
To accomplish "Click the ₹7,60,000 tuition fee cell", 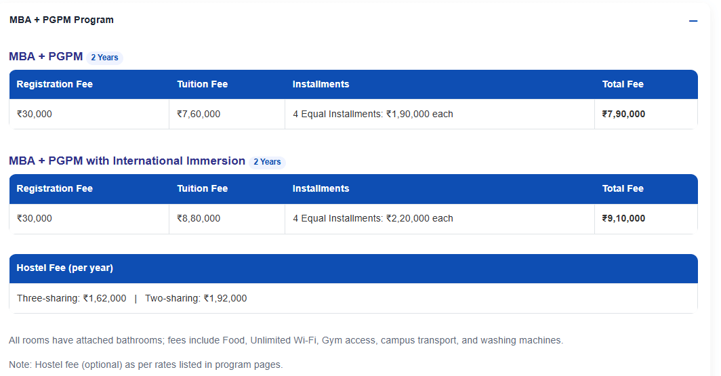I will (199, 114).
